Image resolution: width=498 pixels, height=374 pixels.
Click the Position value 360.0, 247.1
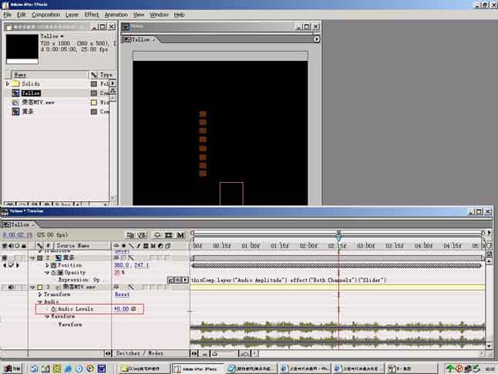click(x=131, y=265)
